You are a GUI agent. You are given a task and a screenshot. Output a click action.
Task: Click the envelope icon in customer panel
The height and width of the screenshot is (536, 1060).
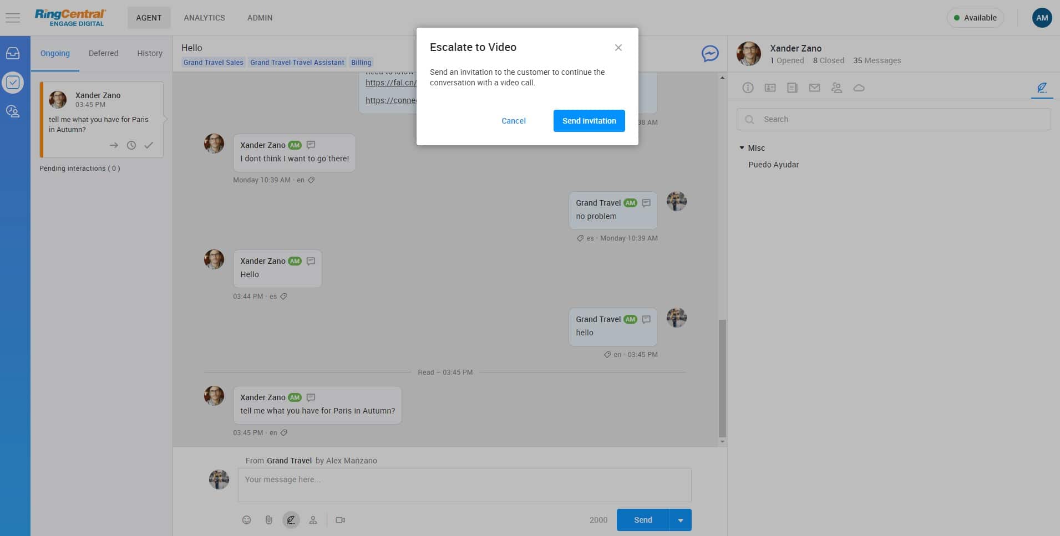click(x=814, y=88)
